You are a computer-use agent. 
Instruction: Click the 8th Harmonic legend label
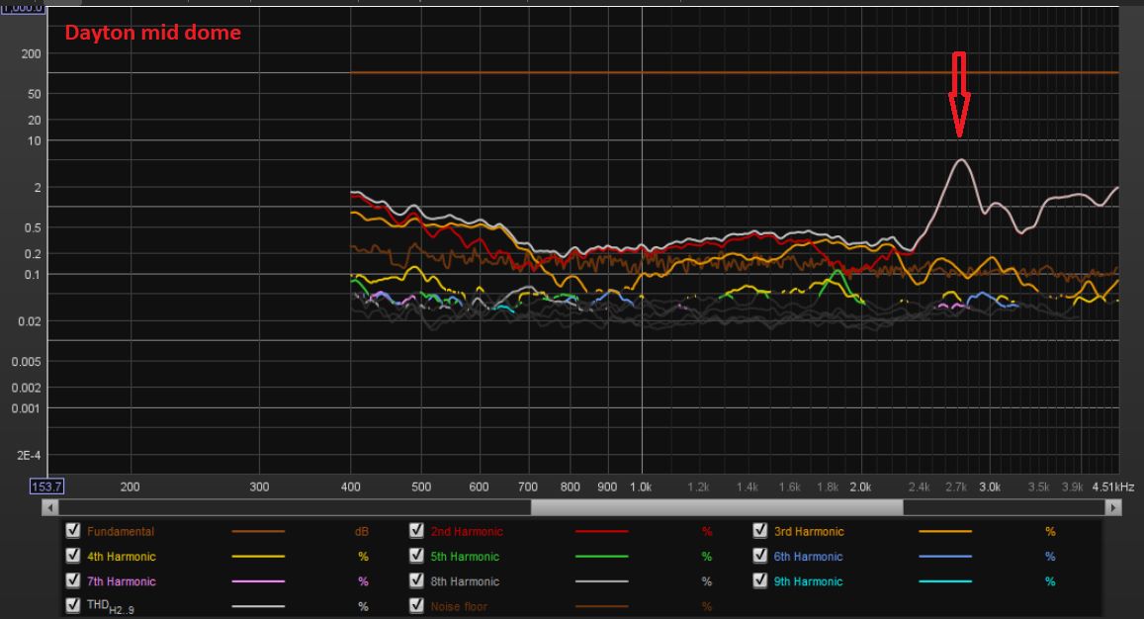(465, 581)
